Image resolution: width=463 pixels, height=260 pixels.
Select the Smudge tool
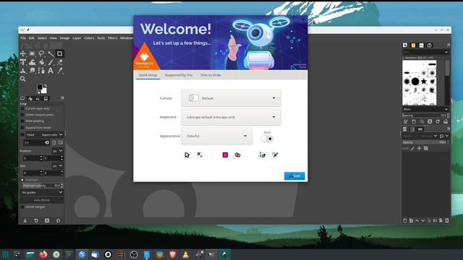[x=32, y=71]
